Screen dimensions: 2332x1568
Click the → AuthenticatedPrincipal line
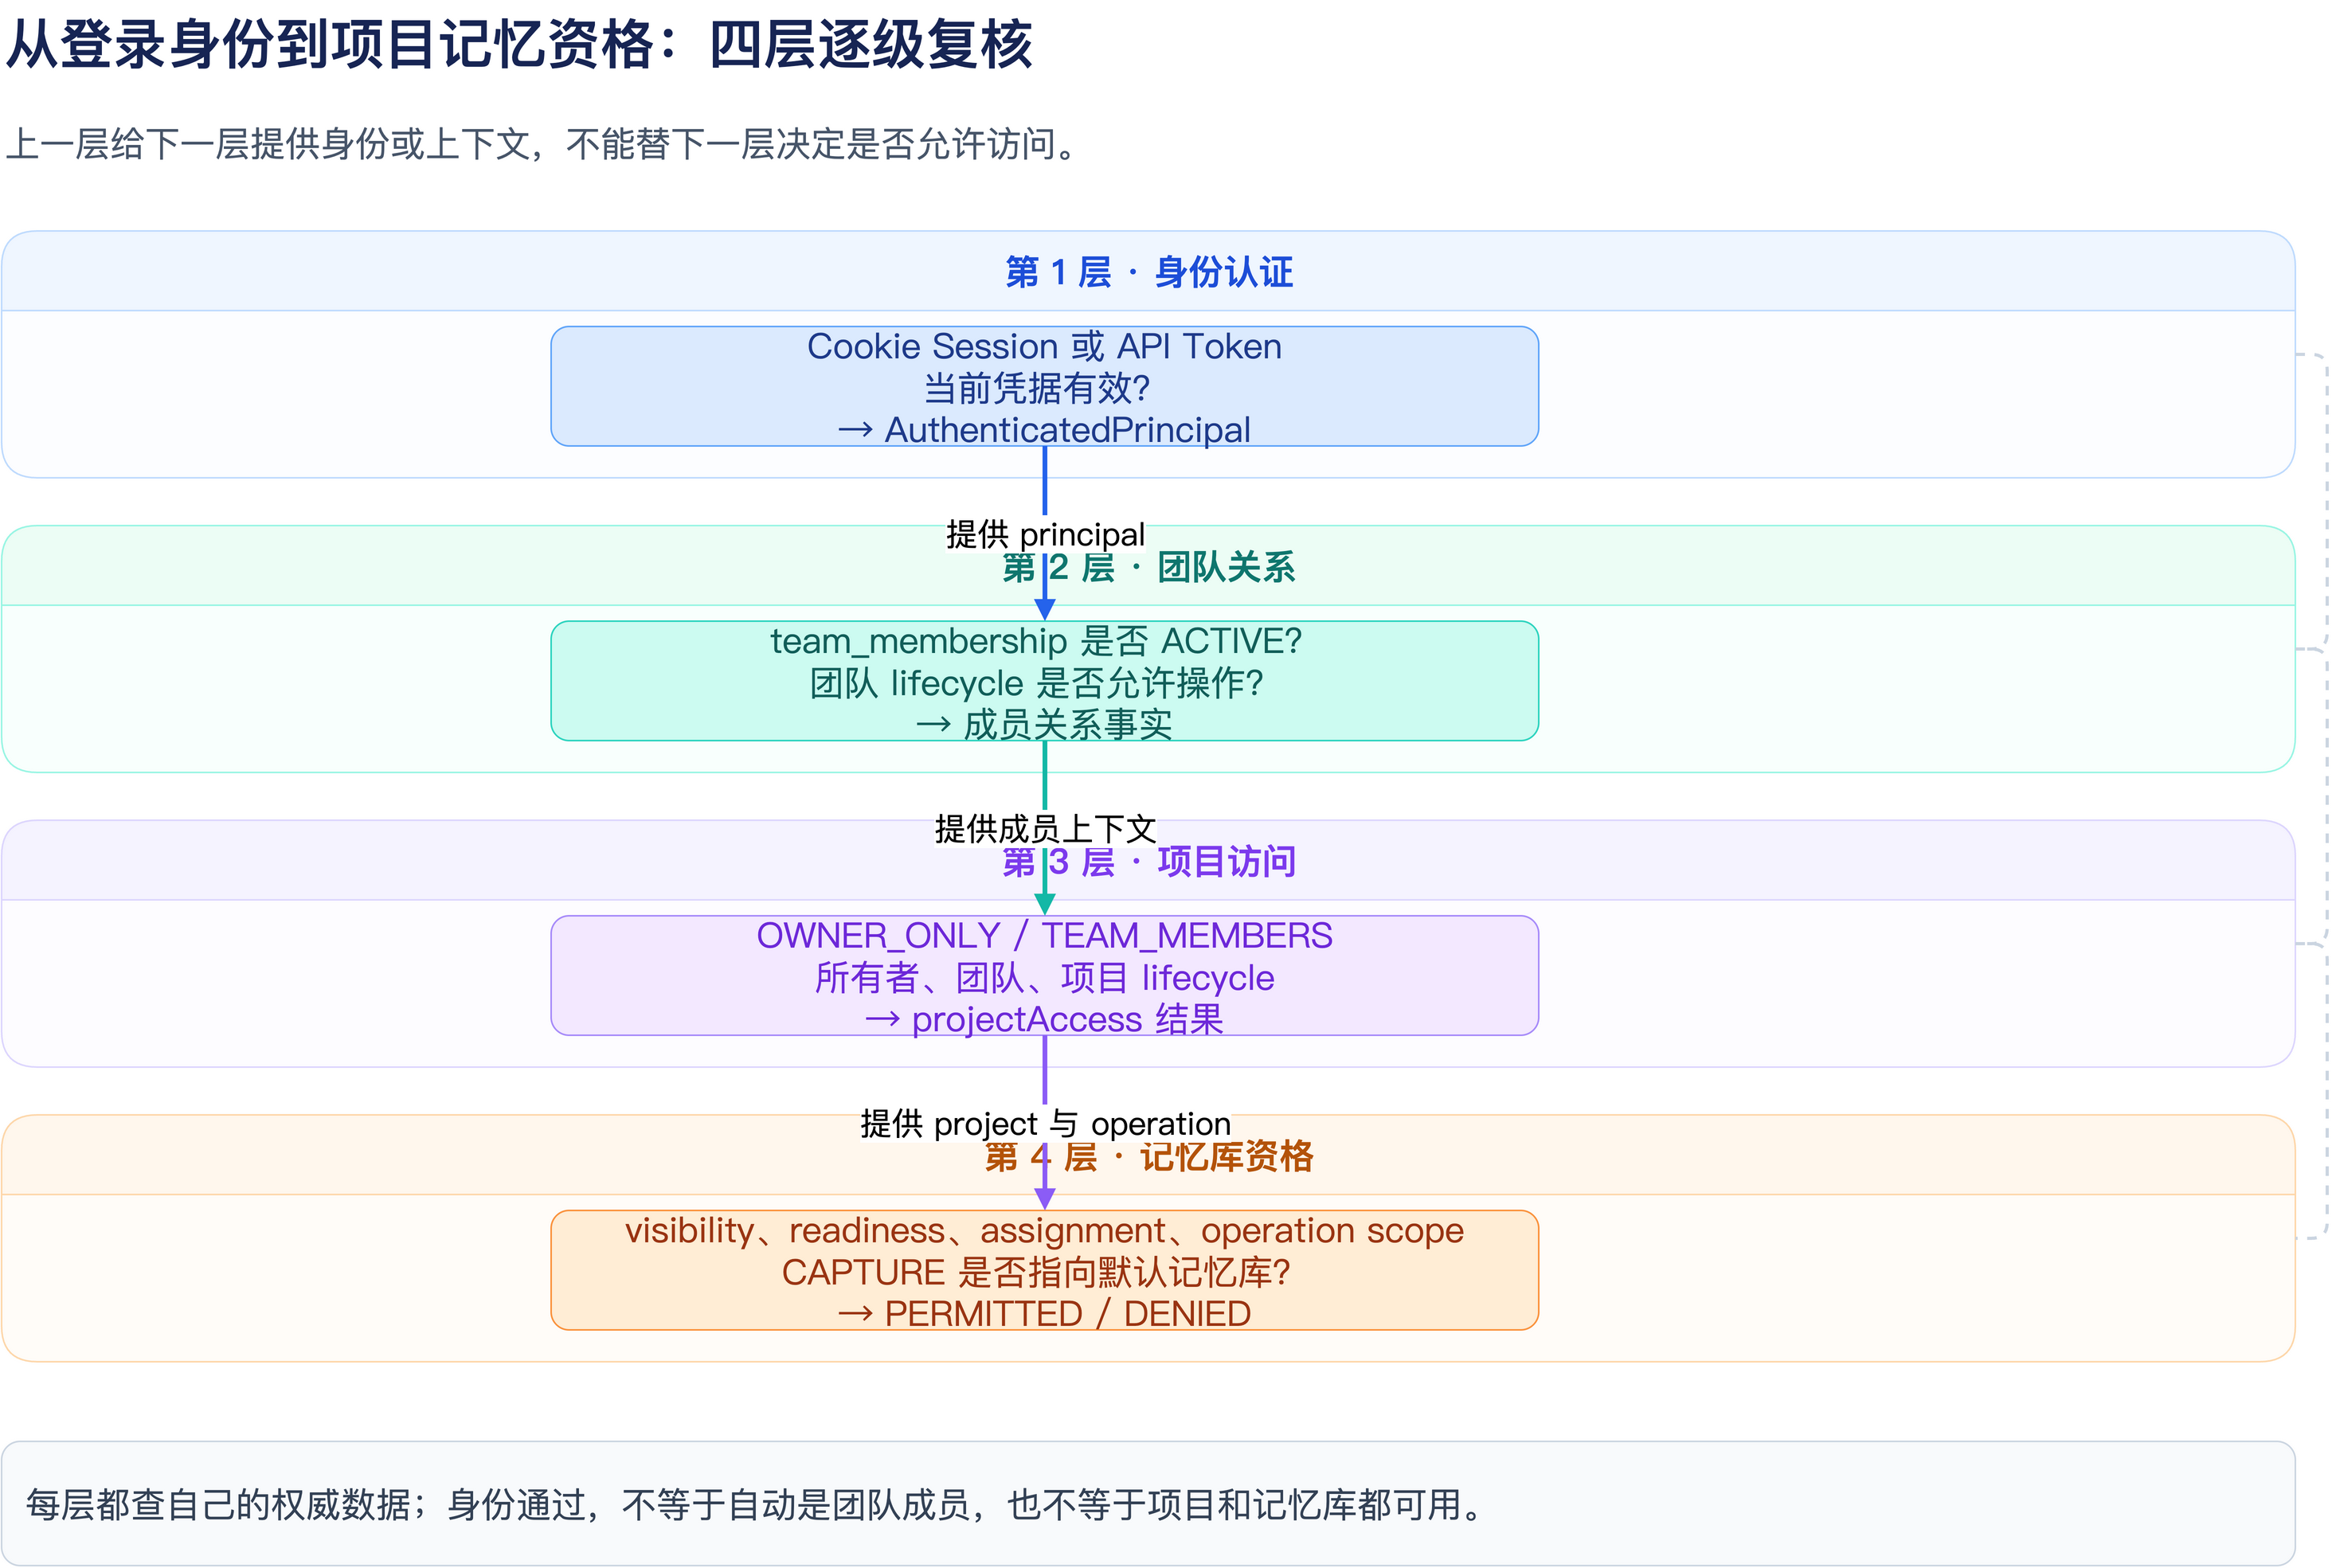pos(1044,430)
